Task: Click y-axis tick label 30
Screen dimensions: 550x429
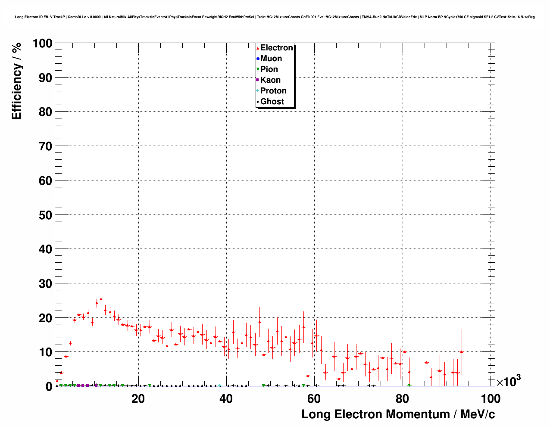Action: [45, 284]
